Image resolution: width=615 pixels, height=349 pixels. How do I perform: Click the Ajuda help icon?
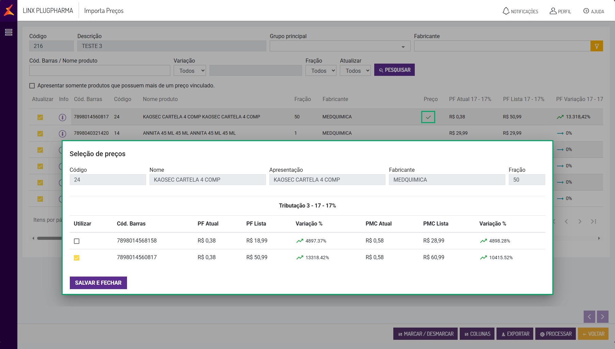coord(586,11)
